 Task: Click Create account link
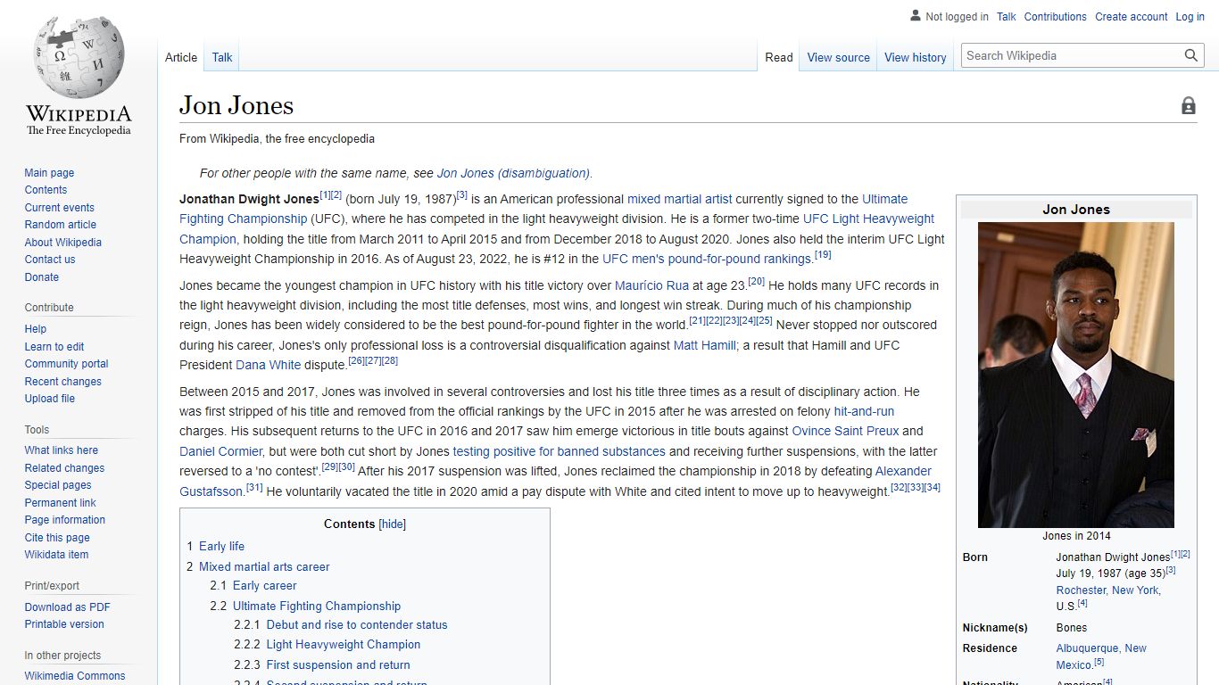(1132, 17)
